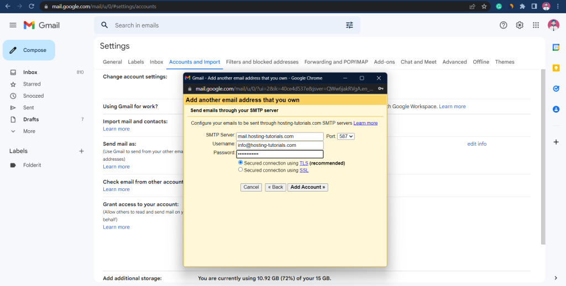The height and width of the screenshot is (286, 566).
Task: Hide the side panel chevron
Action: coord(556,278)
